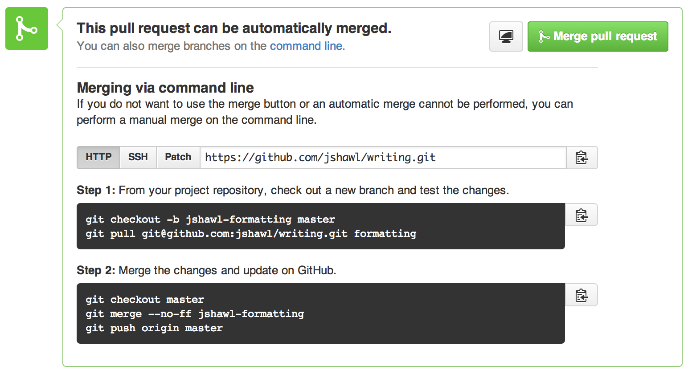Viewport: 688px width, 374px height.
Task: Click the 'git checkout -b jshawl-formatting master' line
Action: [210, 220]
